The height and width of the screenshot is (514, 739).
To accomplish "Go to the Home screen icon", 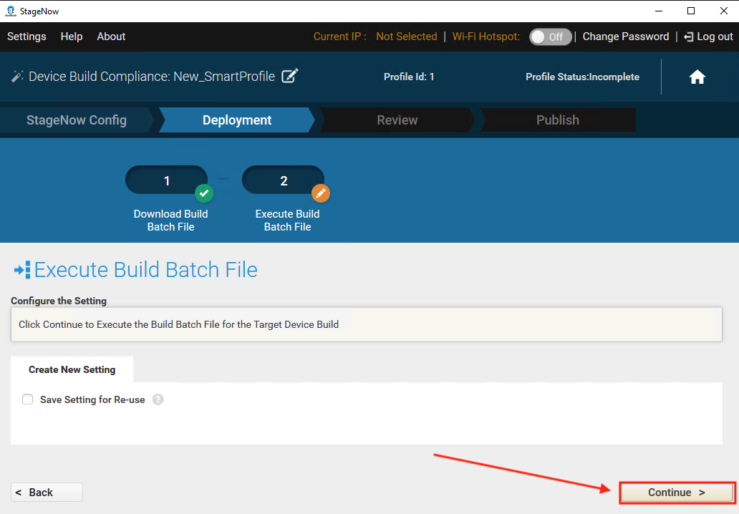I will (697, 77).
